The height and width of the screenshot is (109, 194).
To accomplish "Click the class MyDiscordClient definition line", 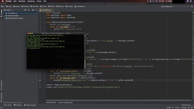I will point(65,22).
